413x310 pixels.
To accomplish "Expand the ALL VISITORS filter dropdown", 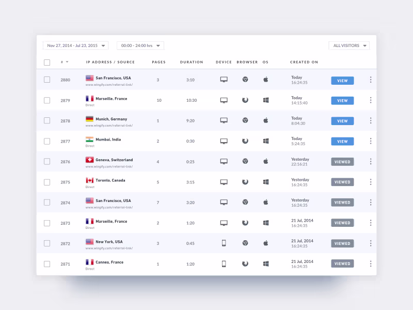I will click(349, 45).
